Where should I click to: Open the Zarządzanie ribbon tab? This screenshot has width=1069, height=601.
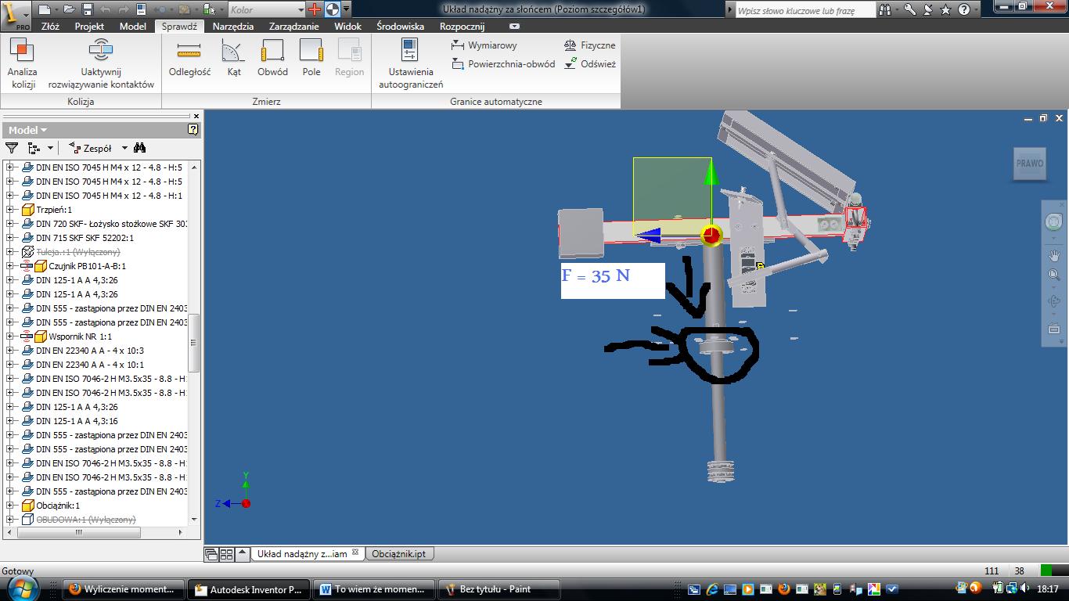293,26
